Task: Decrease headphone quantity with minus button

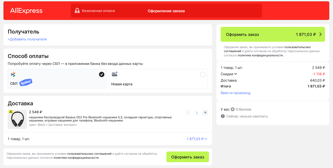Action: [x=188, y=112]
